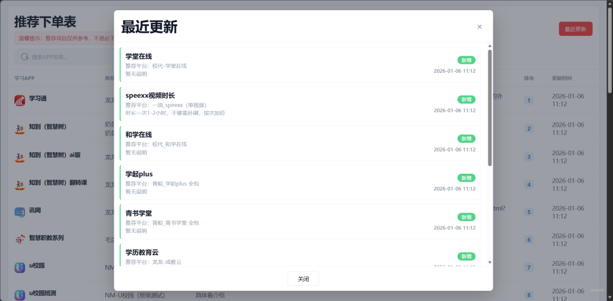Click the 智慧职教系列 app name
Viewport: 613px width, 301px height.
coord(46,238)
